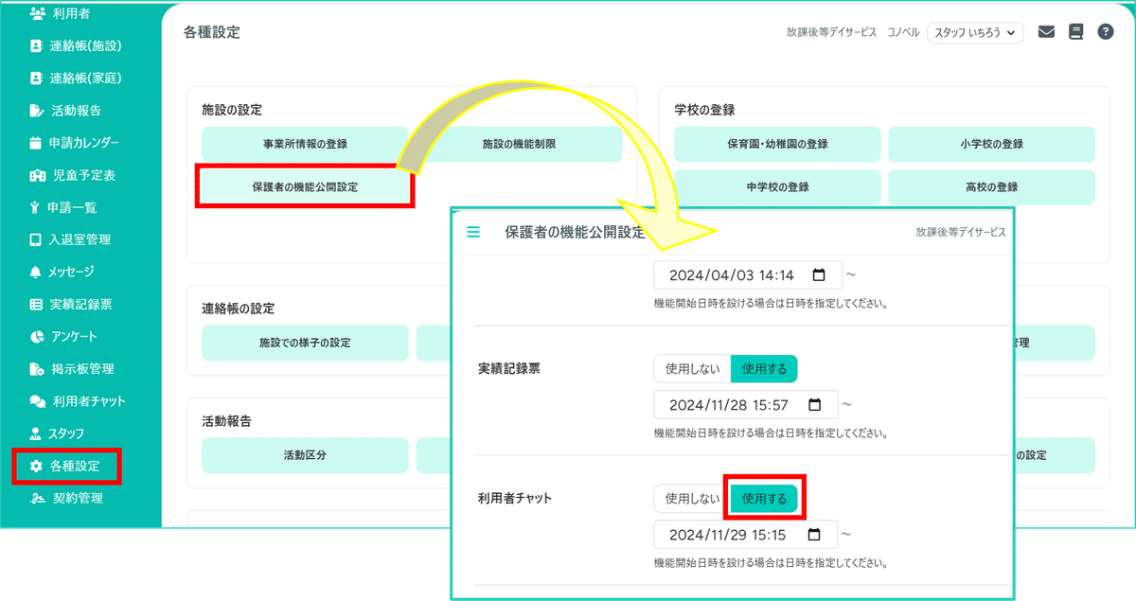Click the 施設の機能制限 button
Image resolution: width=1136 pixels, height=601 pixels.
tap(519, 144)
